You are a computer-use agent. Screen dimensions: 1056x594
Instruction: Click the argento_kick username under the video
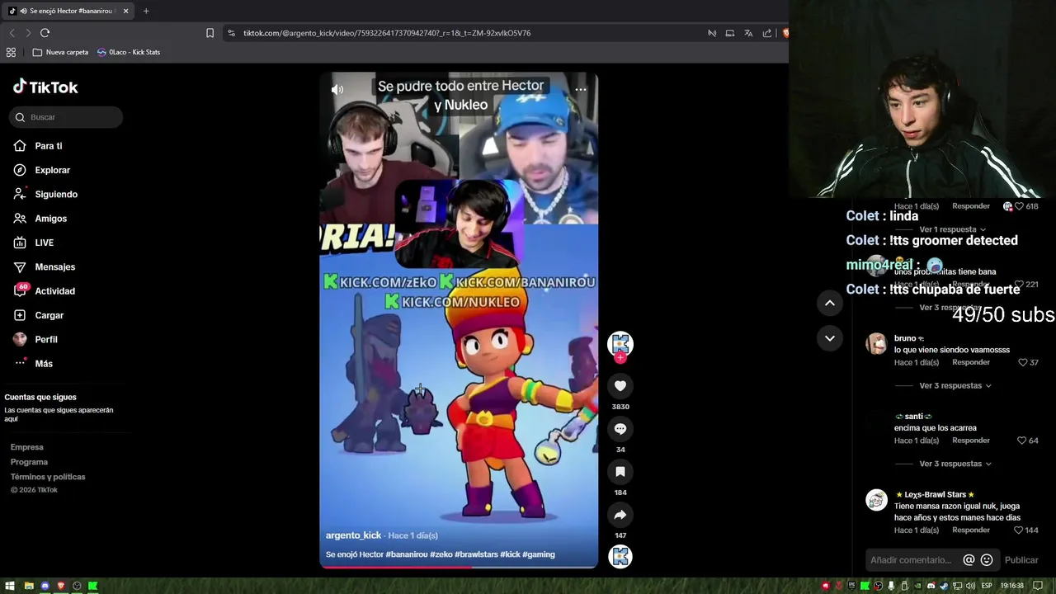pyautogui.click(x=353, y=535)
